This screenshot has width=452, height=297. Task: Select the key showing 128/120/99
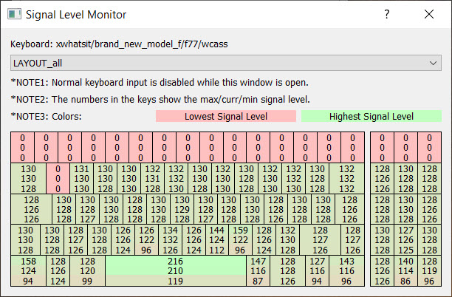click(87, 271)
